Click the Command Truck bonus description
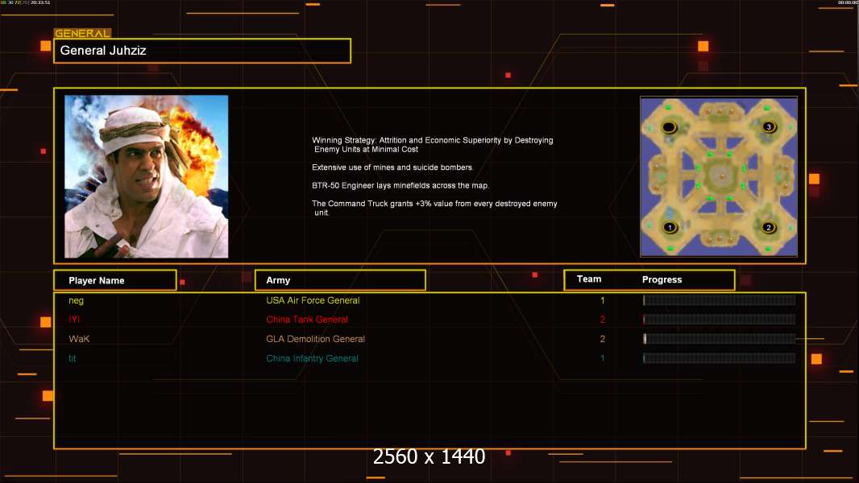This screenshot has height=483, width=859. pyautogui.click(x=434, y=208)
